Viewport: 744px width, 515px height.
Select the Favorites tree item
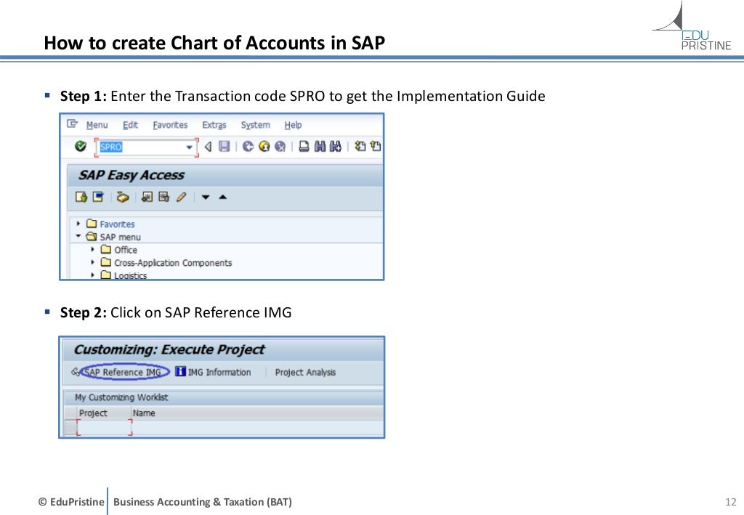pos(117,224)
